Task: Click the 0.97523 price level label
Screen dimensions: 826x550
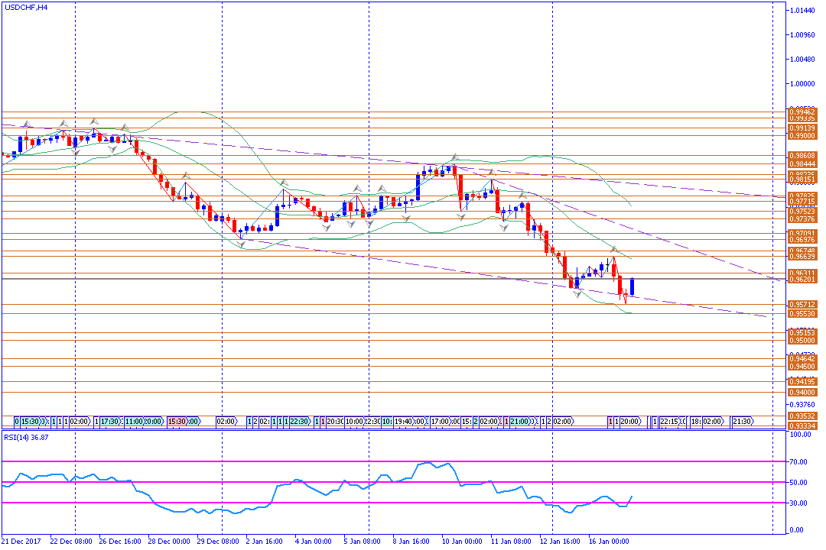Action: click(x=802, y=212)
